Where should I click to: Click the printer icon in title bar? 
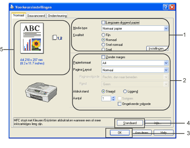[12, 7]
